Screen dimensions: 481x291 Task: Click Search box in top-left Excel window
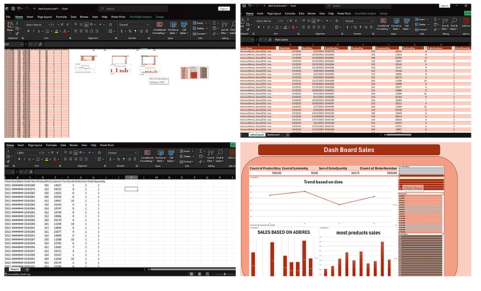click(x=133, y=9)
